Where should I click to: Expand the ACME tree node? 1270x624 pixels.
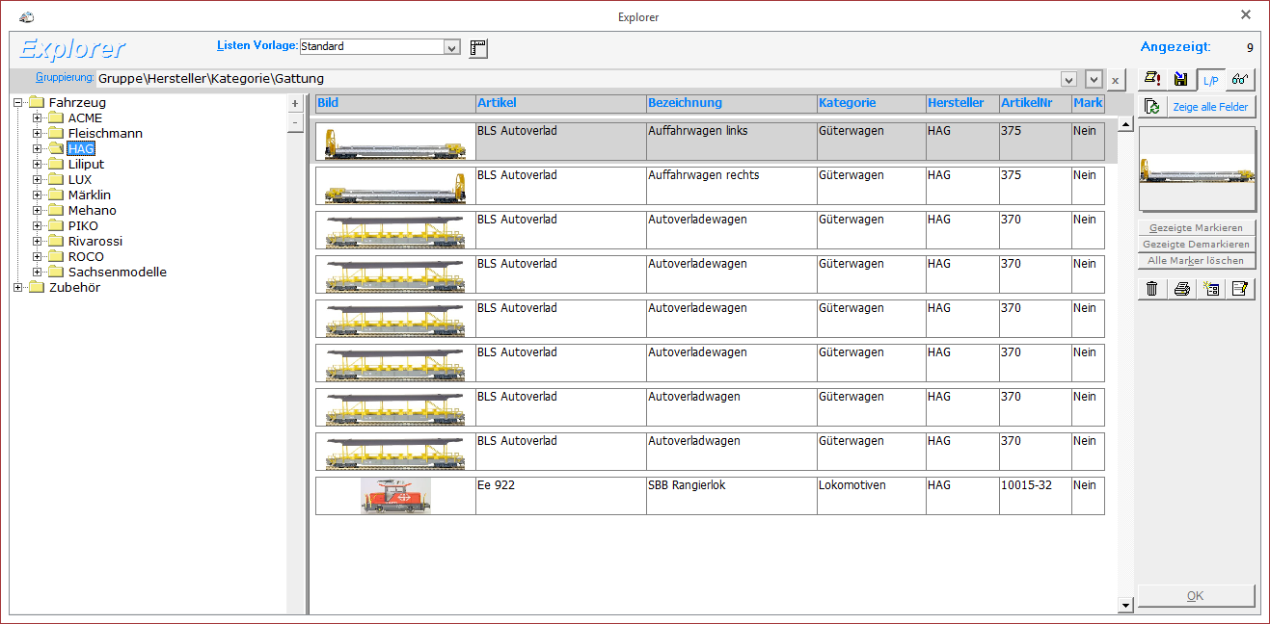(38, 117)
